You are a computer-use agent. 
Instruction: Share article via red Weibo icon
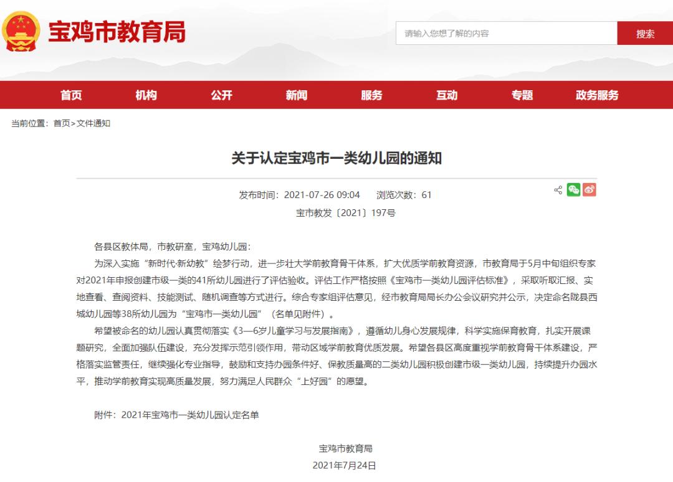click(589, 189)
